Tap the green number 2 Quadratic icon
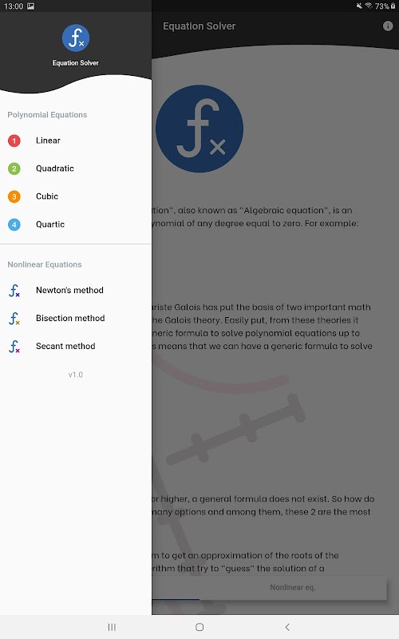The height and width of the screenshot is (639, 399). (14, 169)
